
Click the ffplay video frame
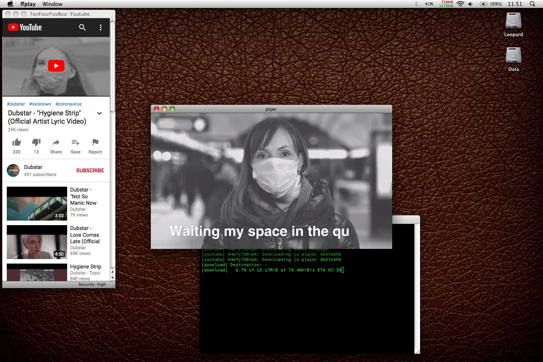pos(271,181)
